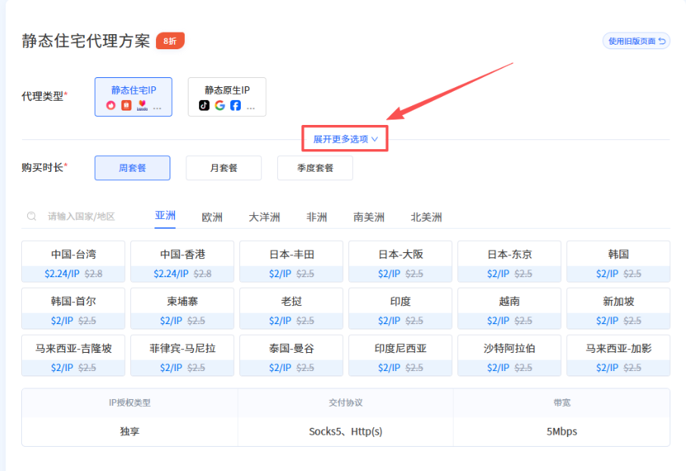Image resolution: width=686 pixels, height=471 pixels.
Task: Select the 泰国-曼谷 location card
Action: (292, 355)
